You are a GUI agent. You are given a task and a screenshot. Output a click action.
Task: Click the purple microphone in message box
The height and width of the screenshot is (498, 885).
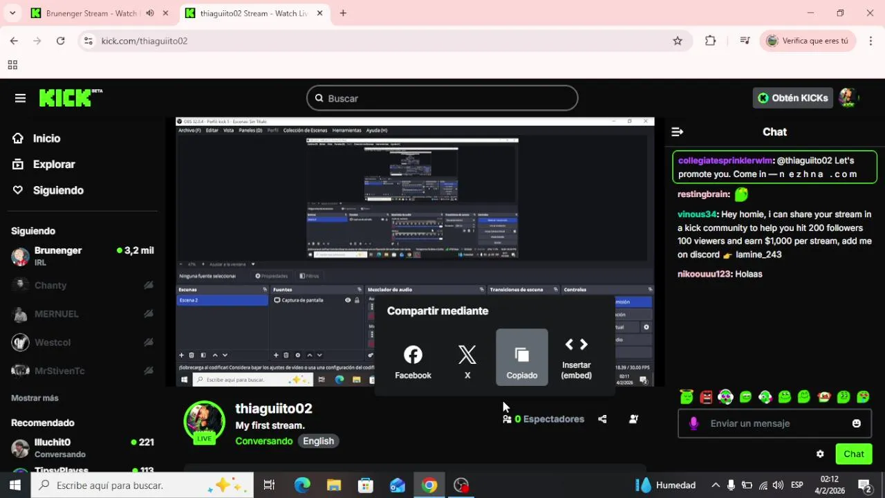pos(693,423)
